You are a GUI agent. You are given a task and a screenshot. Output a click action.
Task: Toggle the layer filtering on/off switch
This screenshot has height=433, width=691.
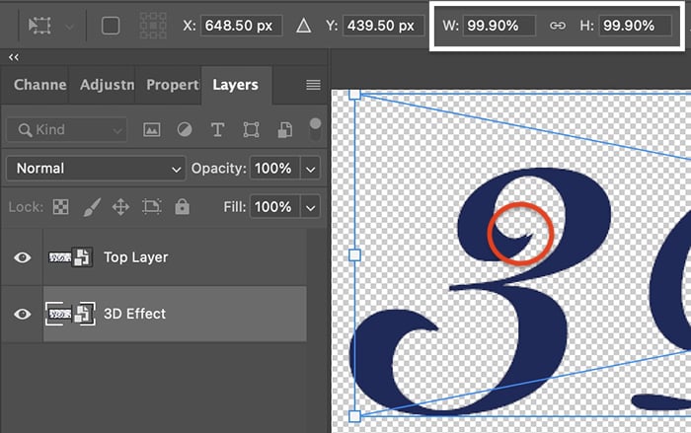tap(315, 129)
